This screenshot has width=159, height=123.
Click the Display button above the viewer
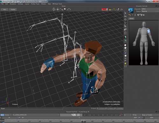tap(13, 10)
